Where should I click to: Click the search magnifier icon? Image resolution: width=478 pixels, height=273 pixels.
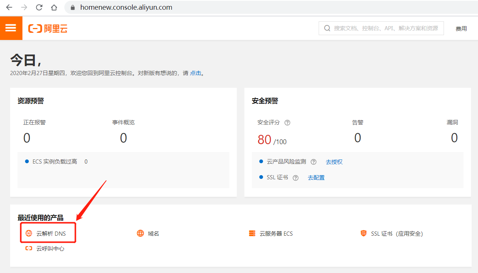point(327,28)
